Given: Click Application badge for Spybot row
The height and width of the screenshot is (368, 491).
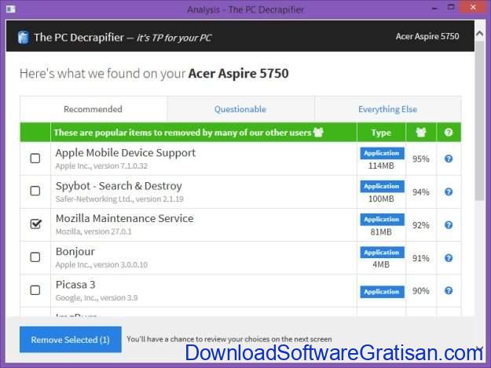Looking at the screenshot, I should (382, 186).
